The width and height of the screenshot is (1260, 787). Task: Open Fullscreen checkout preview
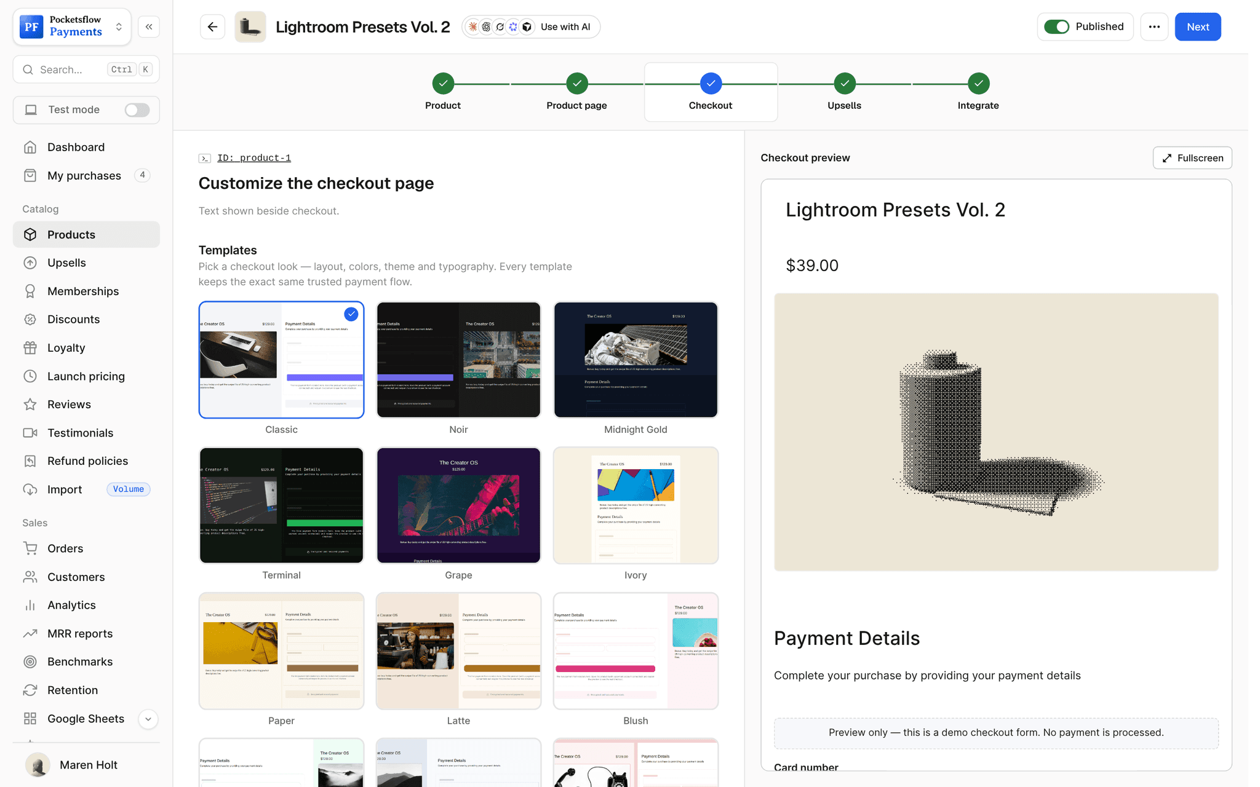[x=1192, y=158]
